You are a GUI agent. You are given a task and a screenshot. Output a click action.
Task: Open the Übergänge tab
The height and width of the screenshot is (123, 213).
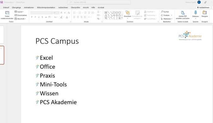(x=16, y=8)
